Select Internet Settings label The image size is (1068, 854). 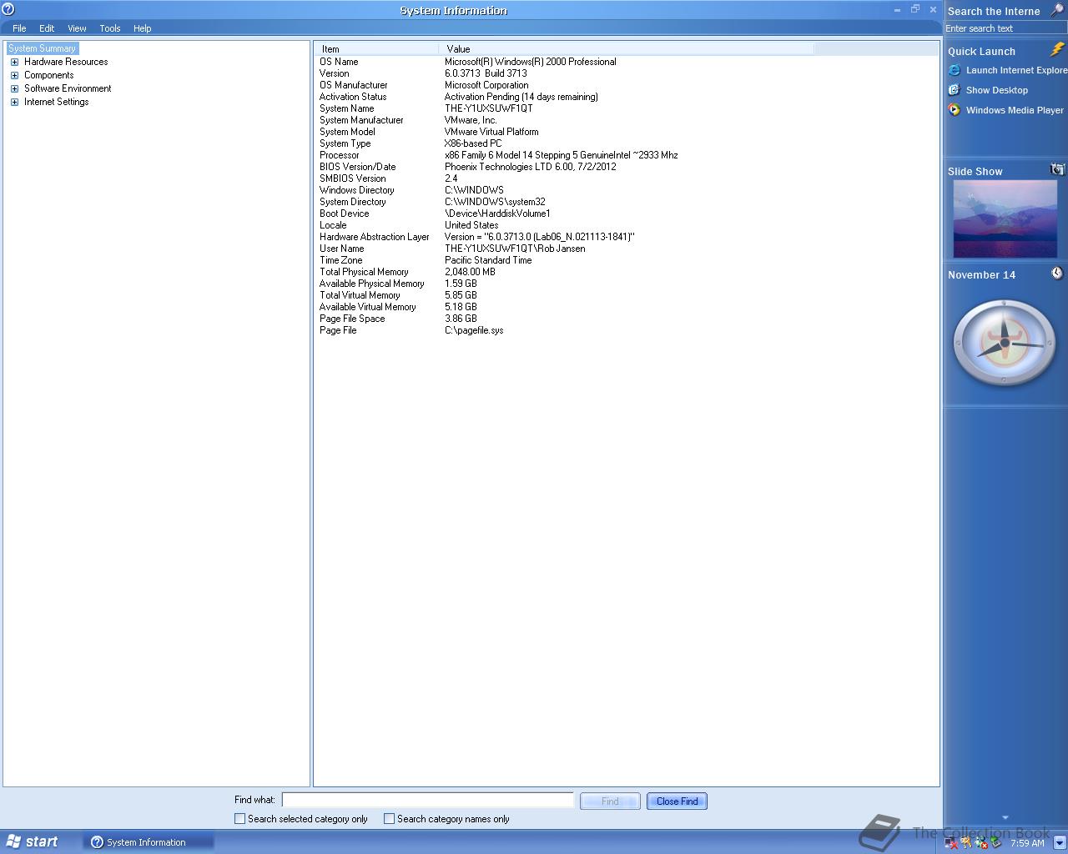coord(56,102)
